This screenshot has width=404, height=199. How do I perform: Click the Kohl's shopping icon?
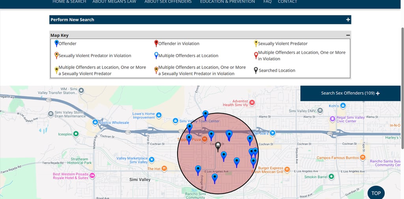click(343, 106)
